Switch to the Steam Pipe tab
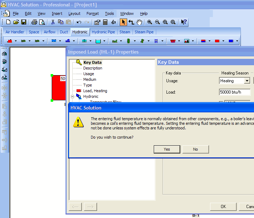The image size is (254, 218). click(x=144, y=32)
